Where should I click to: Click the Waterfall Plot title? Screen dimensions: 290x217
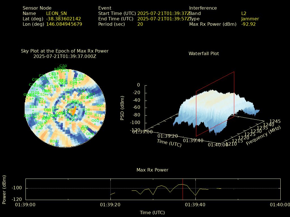click(204, 53)
